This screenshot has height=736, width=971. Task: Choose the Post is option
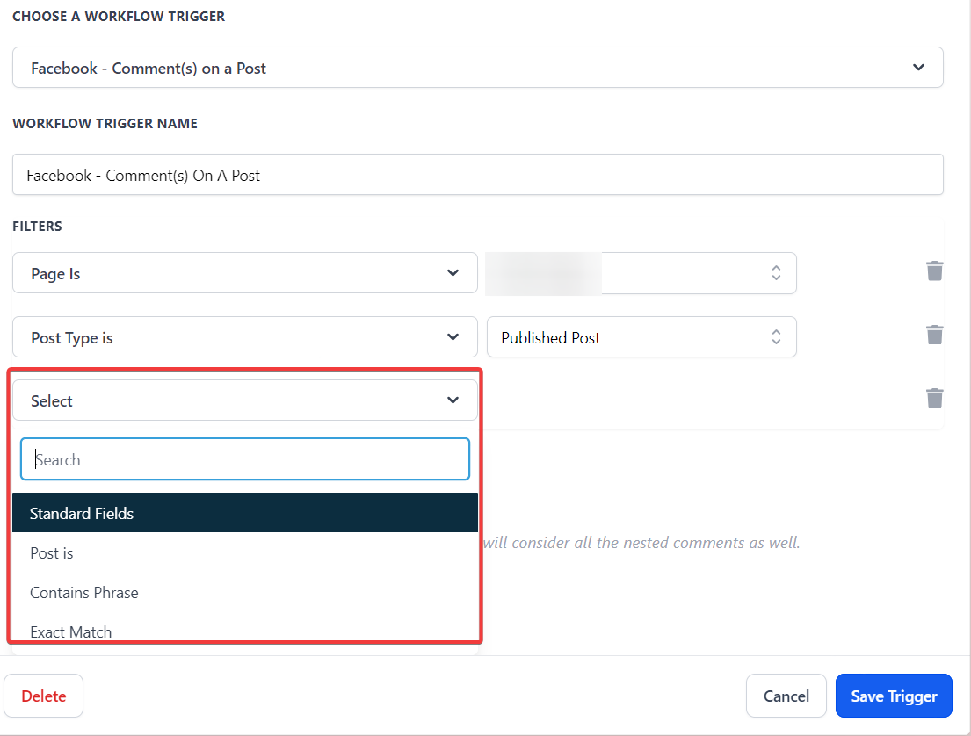(x=52, y=553)
